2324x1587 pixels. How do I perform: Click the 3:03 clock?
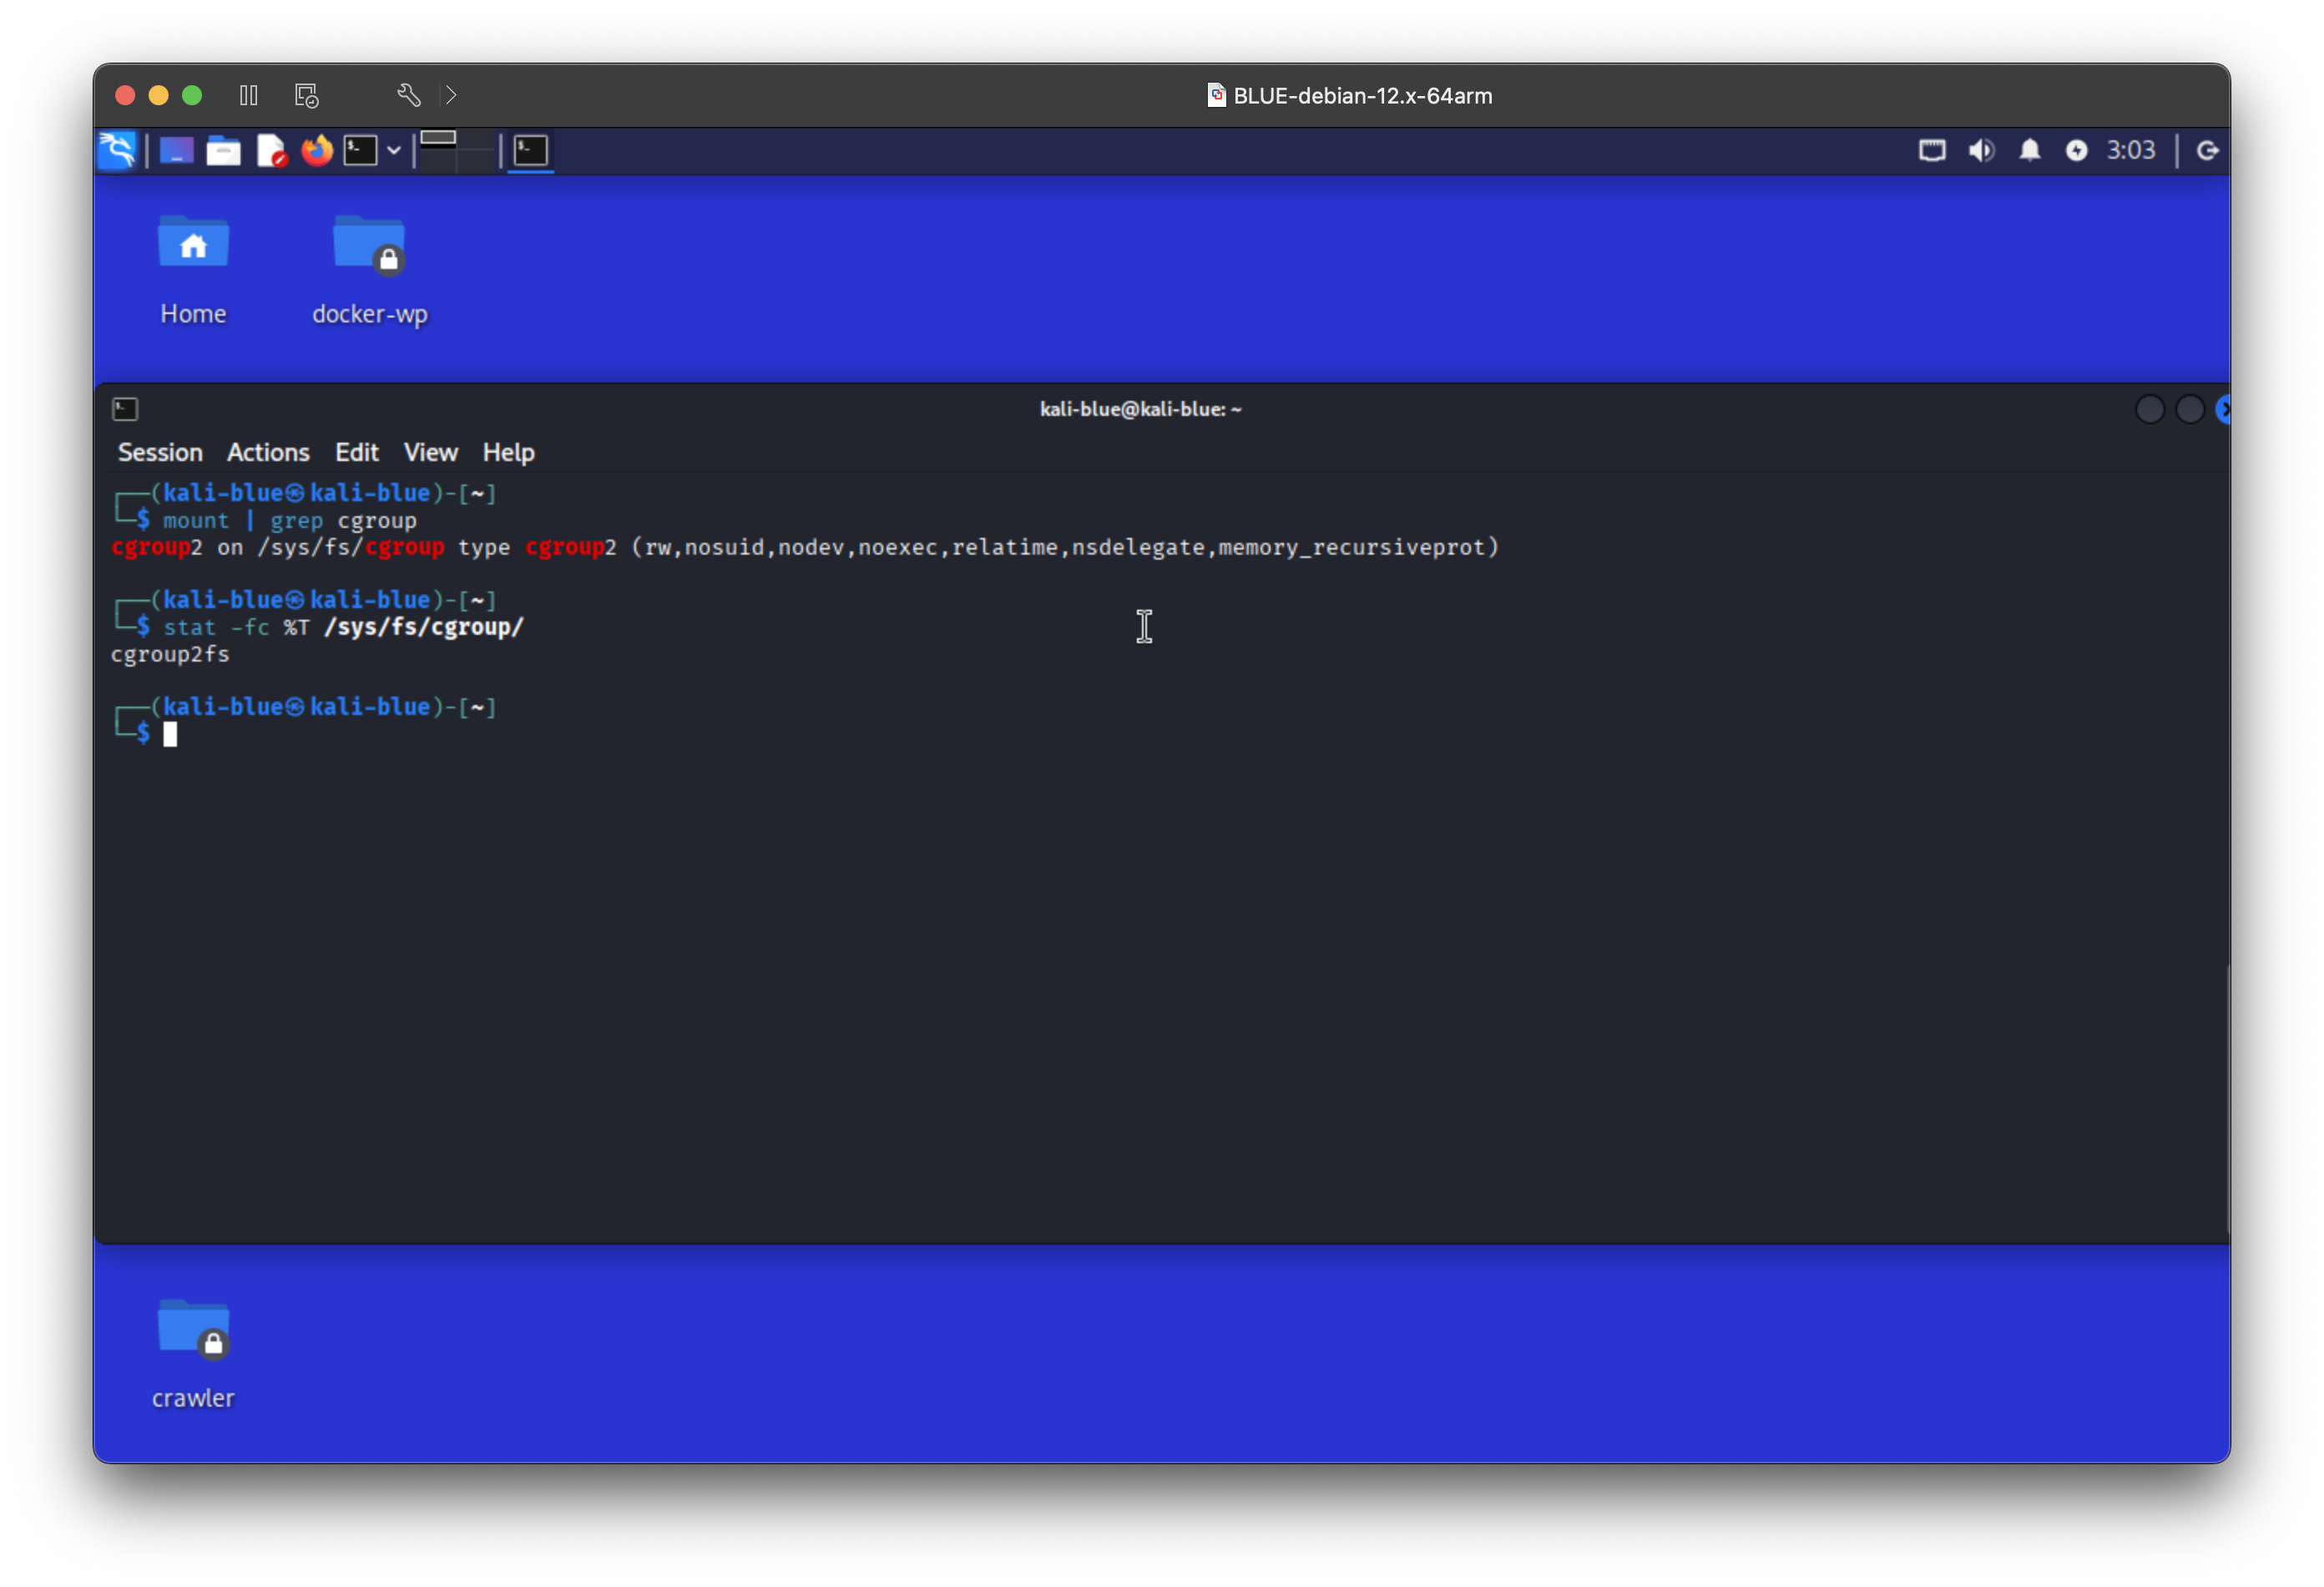(x=2130, y=151)
